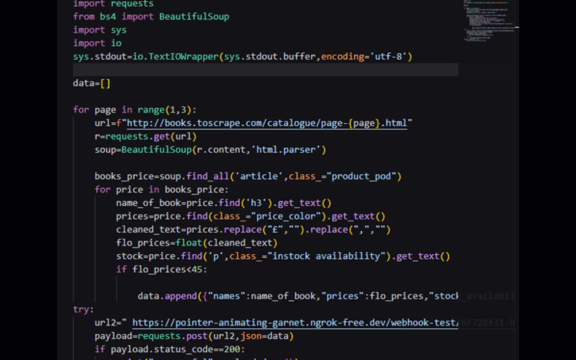The width and height of the screenshot is (576, 360).
Task: Click the data.append({"names":...}) line
Action: (x=298, y=296)
